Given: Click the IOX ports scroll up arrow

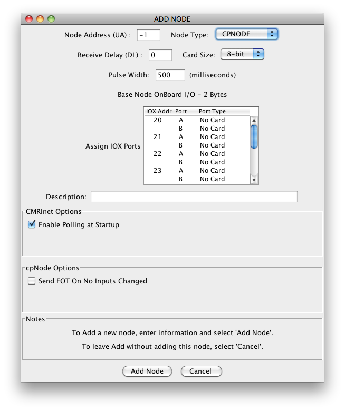Looking at the screenshot, I should tap(254, 120).
